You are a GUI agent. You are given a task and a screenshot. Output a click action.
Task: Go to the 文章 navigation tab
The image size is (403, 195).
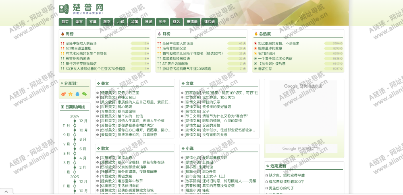click(x=93, y=22)
